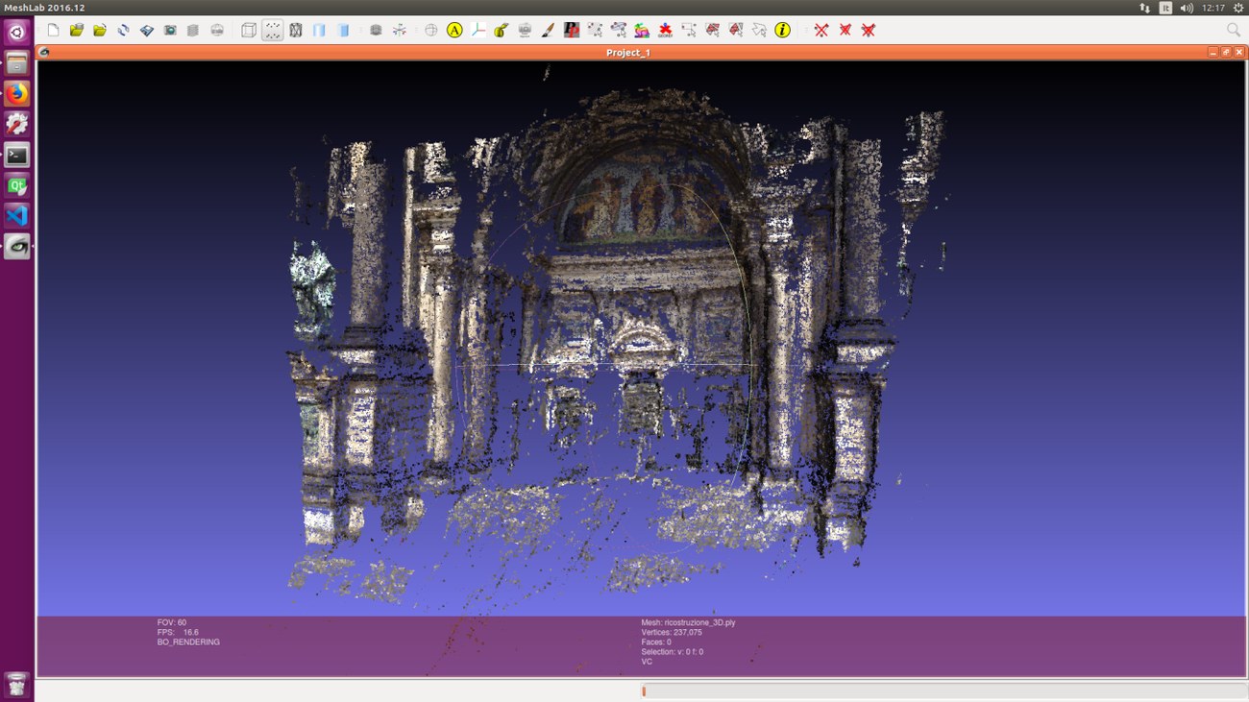The height and width of the screenshot is (702, 1249).
Task: Click the colored axes icon after layer dialog
Action: pyautogui.click(x=400, y=30)
